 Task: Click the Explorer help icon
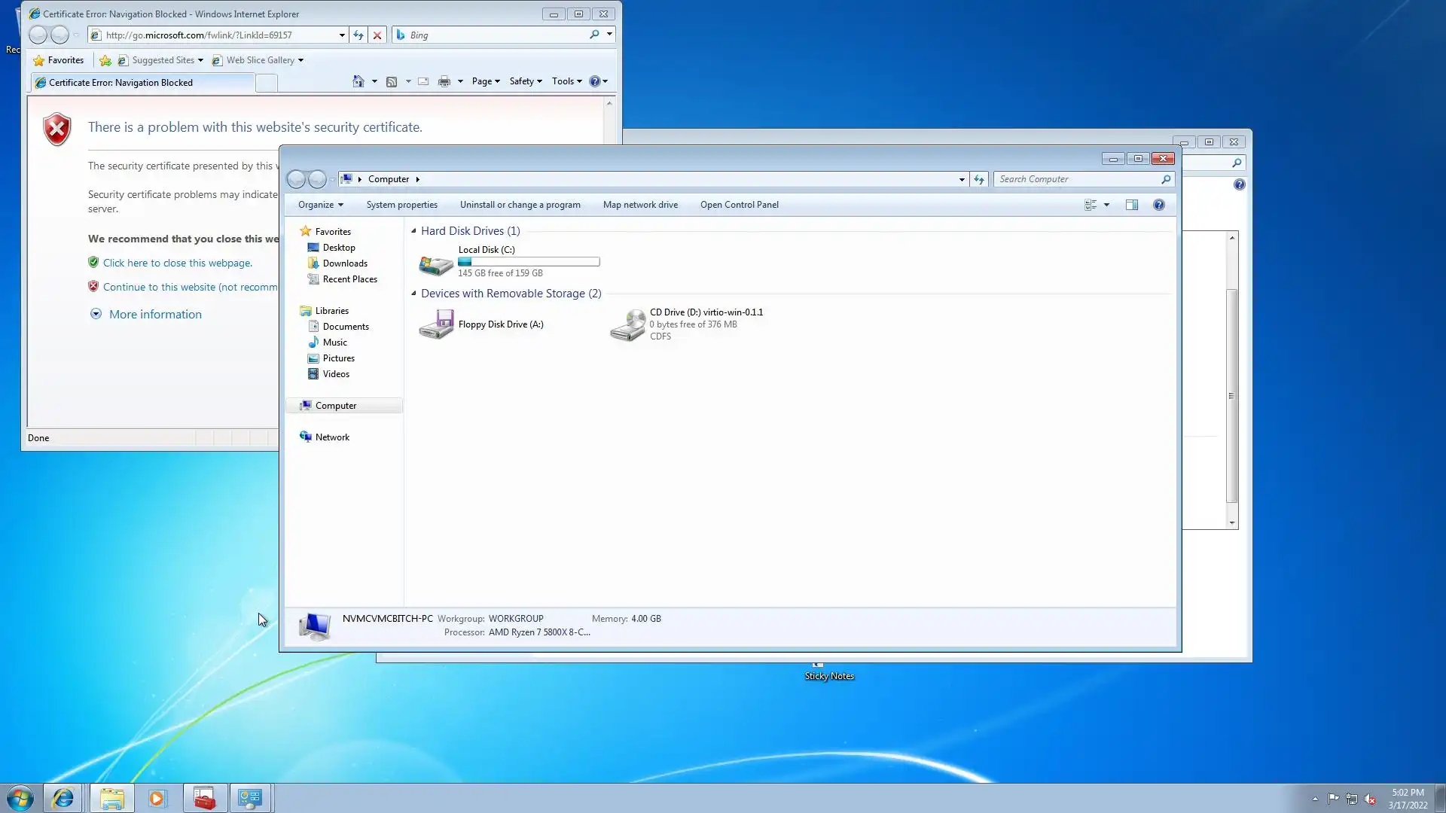pos(1158,205)
